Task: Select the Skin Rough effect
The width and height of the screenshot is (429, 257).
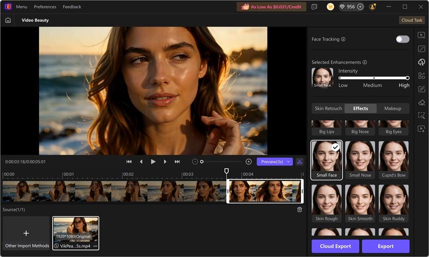Action: (x=327, y=203)
